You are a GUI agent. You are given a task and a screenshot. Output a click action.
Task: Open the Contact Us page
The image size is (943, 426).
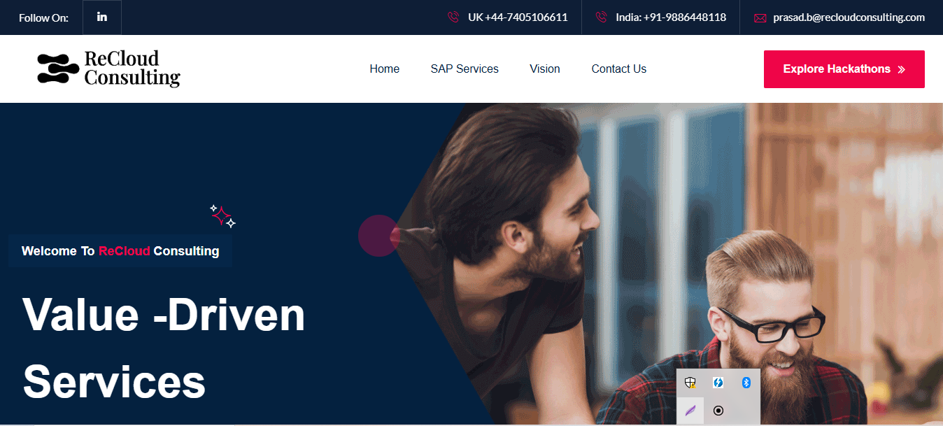click(619, 69)
